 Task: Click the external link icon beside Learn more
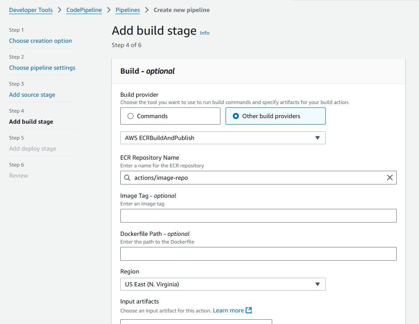(249, 310)
